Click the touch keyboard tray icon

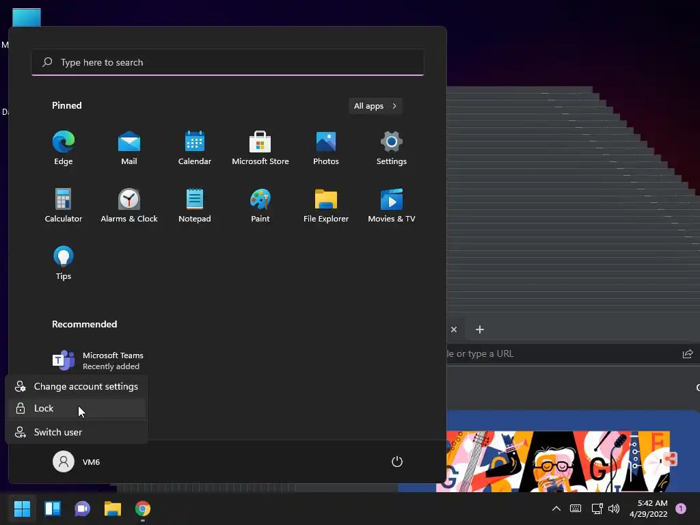click(576, 509)
